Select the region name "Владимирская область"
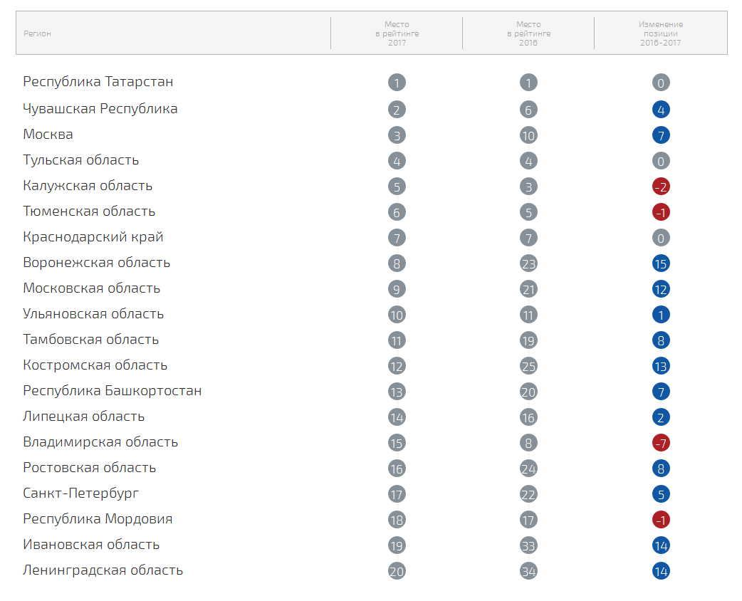 point(100,441)
